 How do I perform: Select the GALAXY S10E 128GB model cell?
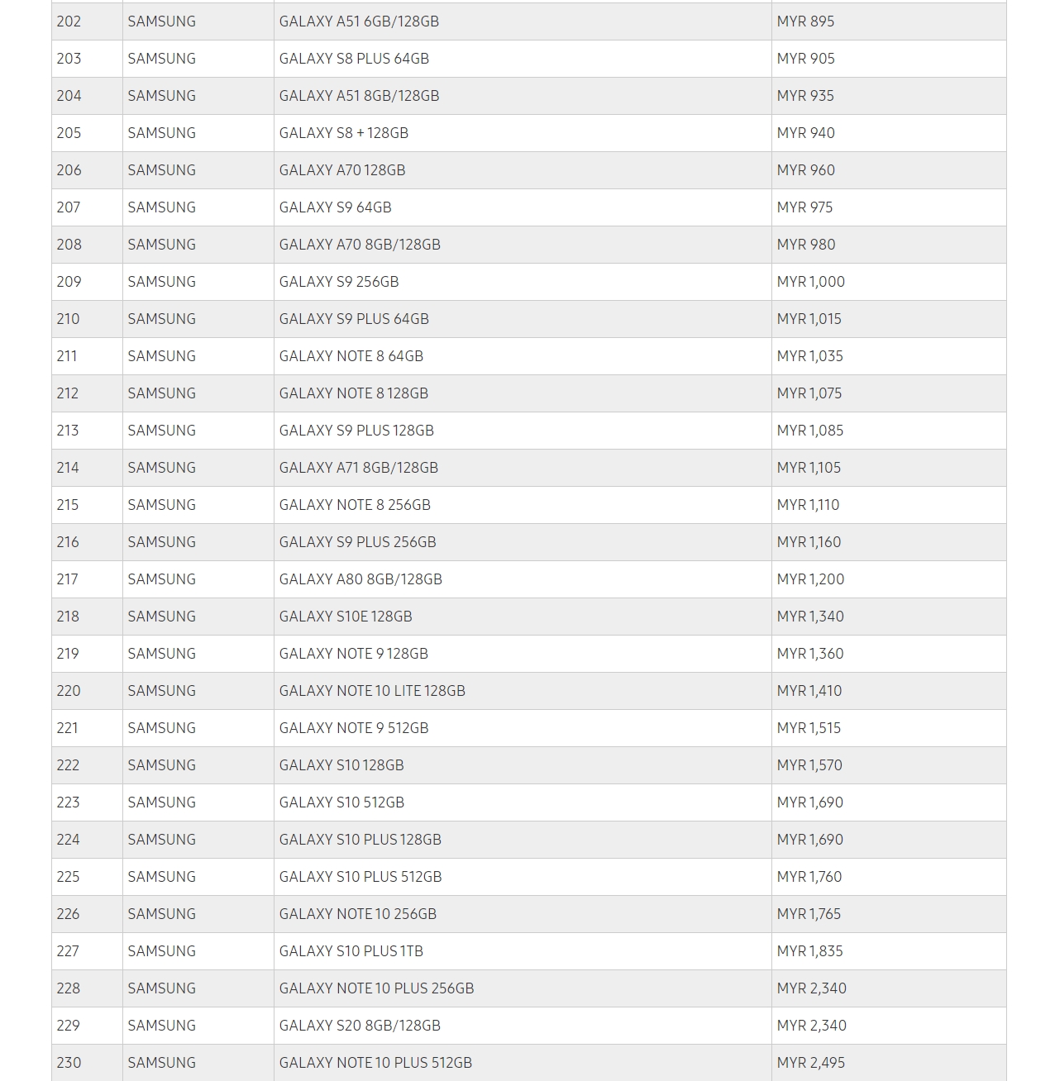[x=346, y=617]
